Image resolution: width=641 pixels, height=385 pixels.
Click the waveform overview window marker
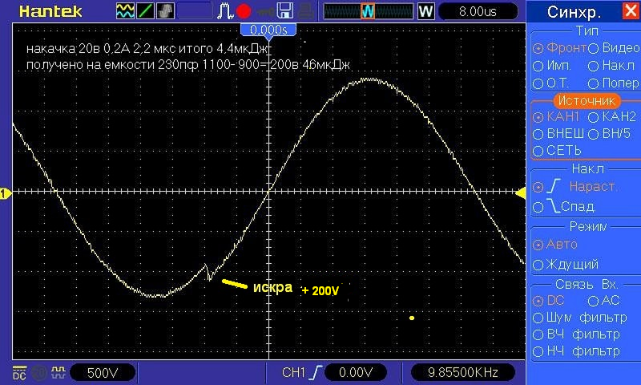pos(368,11)
